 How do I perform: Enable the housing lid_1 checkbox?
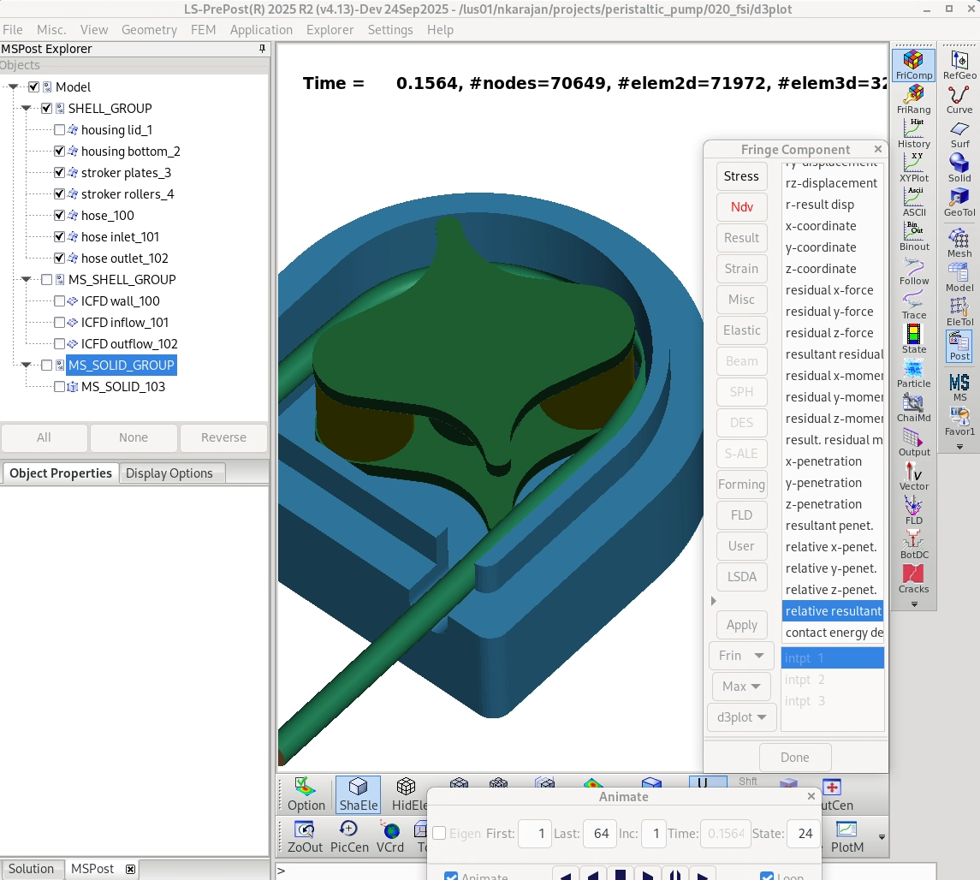tap(59, 130)
